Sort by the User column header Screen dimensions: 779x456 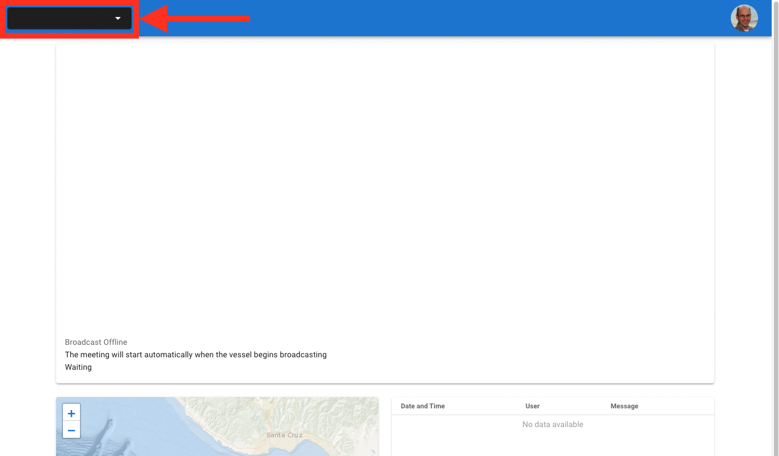pyautogui.click(x=532, y=406)
